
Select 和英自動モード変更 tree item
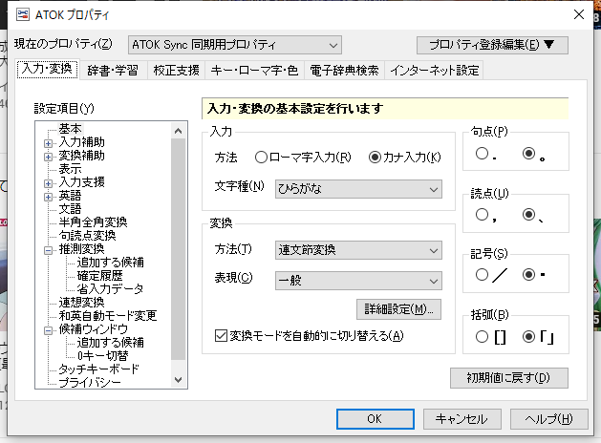click(x=108, y=315)
